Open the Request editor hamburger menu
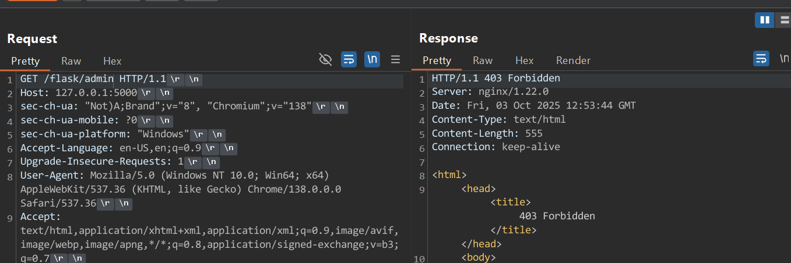The height and width of the screenshot is (263, 791). [x=395, y=59]
